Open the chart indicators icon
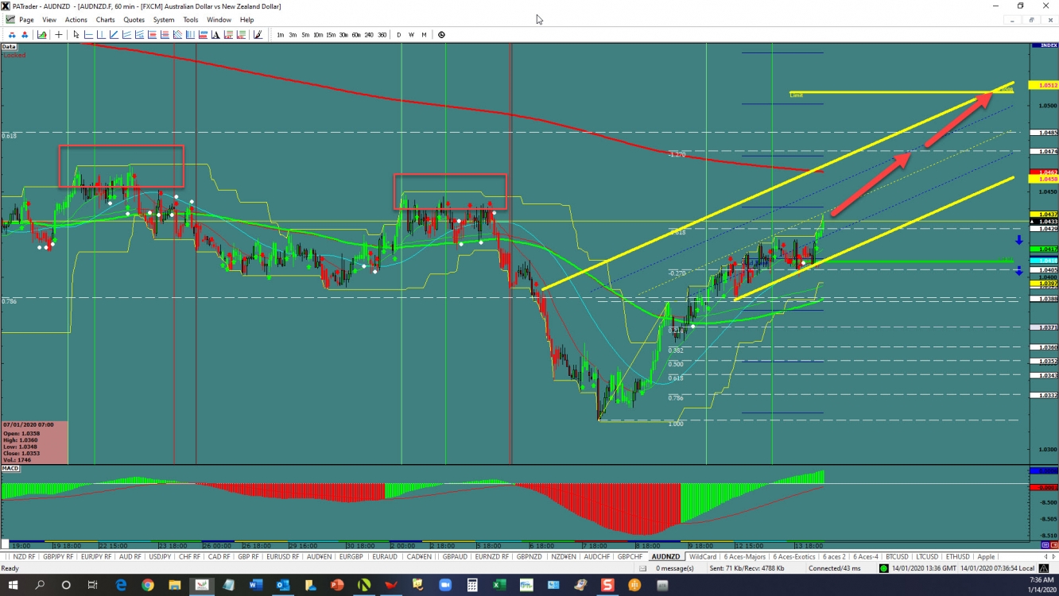The height and width of the screenshot is (596, 1059). coord(41,35)
